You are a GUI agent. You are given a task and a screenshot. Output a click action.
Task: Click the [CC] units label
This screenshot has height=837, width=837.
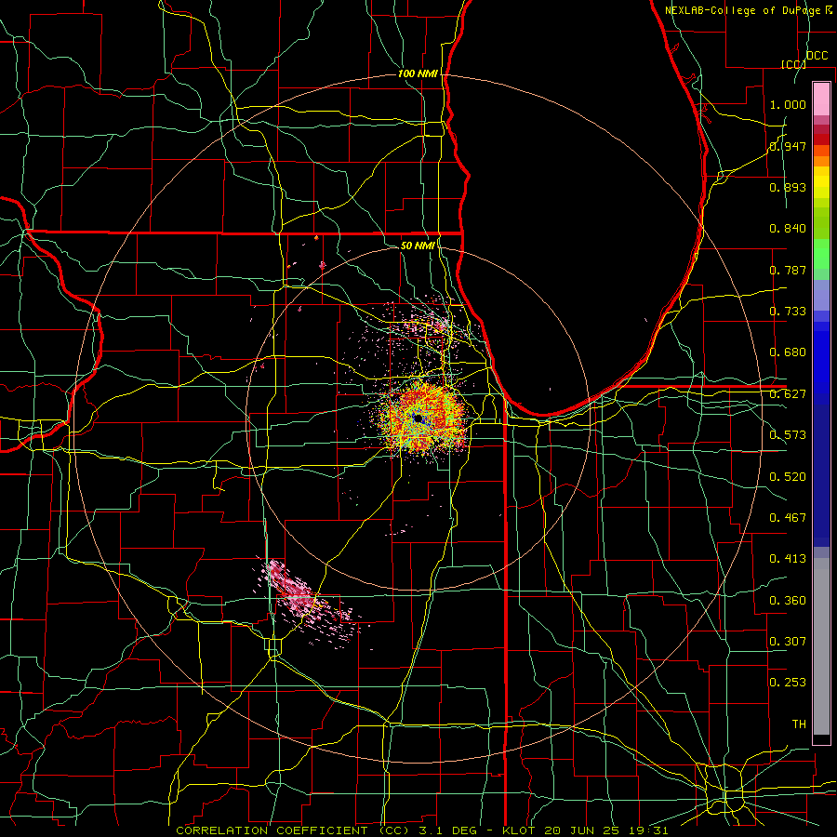793,64
